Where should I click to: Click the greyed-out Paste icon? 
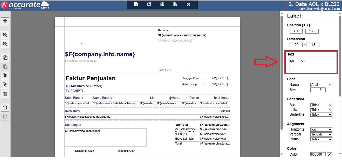coord(5,67)
